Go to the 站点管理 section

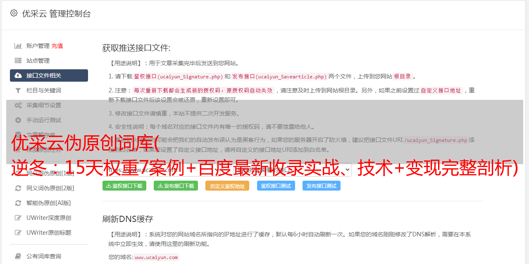(x=49, y=61)
